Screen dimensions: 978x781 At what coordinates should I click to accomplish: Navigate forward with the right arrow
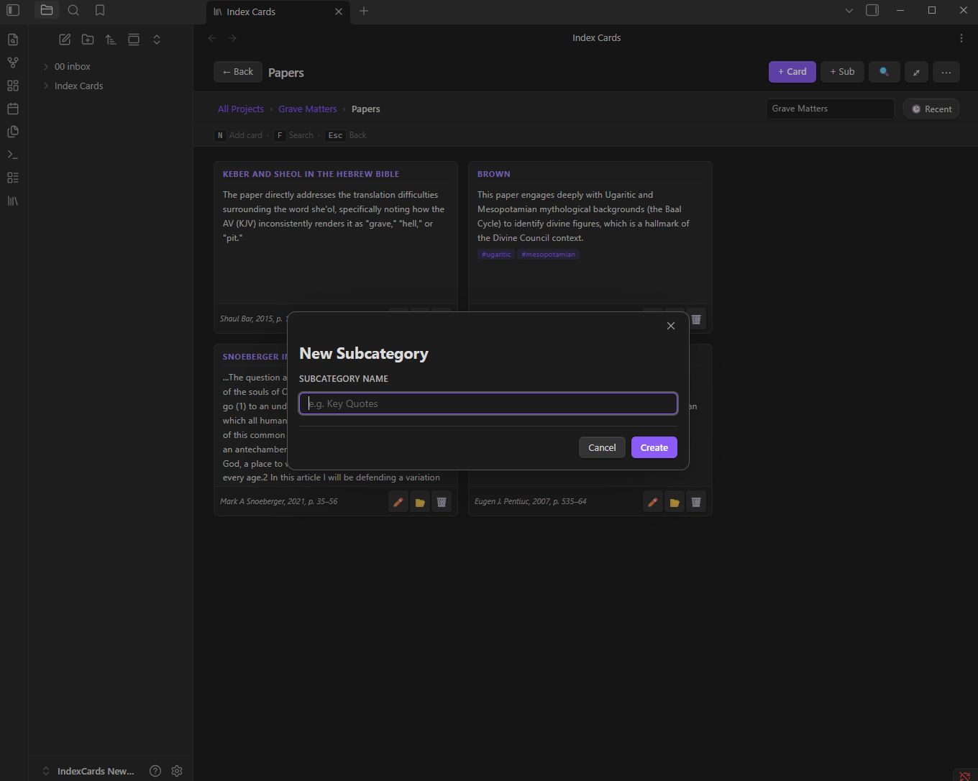232,38
